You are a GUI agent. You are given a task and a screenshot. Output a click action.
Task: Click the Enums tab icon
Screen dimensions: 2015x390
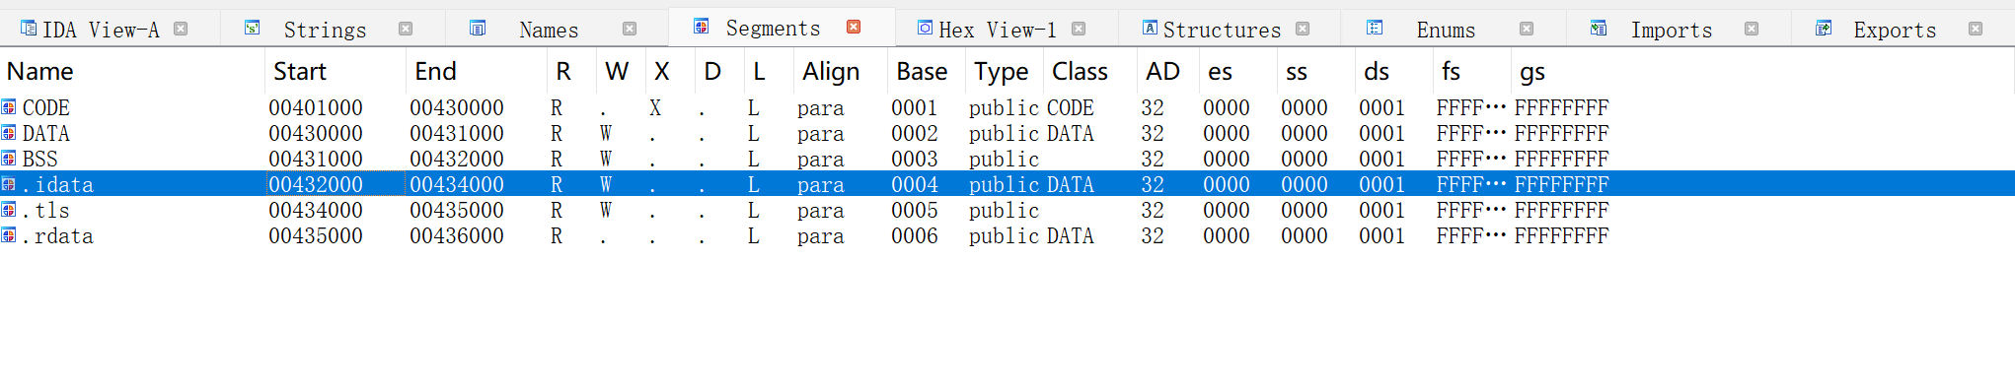pos(1375,29)
